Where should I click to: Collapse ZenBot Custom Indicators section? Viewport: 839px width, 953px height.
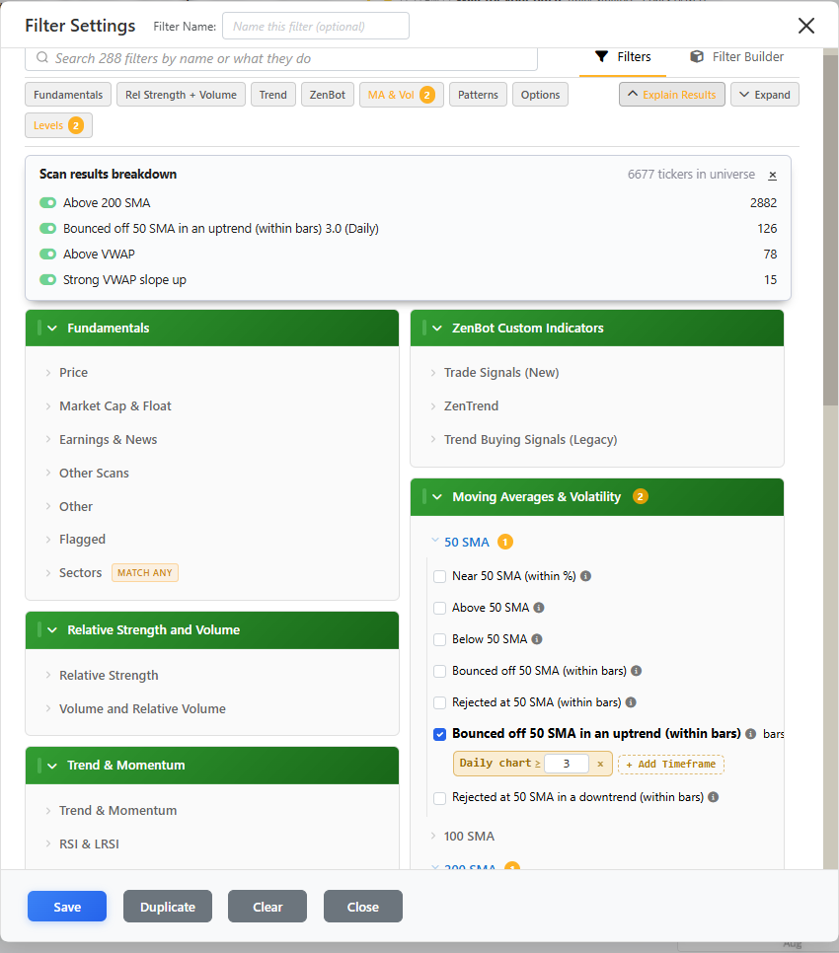[x=597, y=329]
